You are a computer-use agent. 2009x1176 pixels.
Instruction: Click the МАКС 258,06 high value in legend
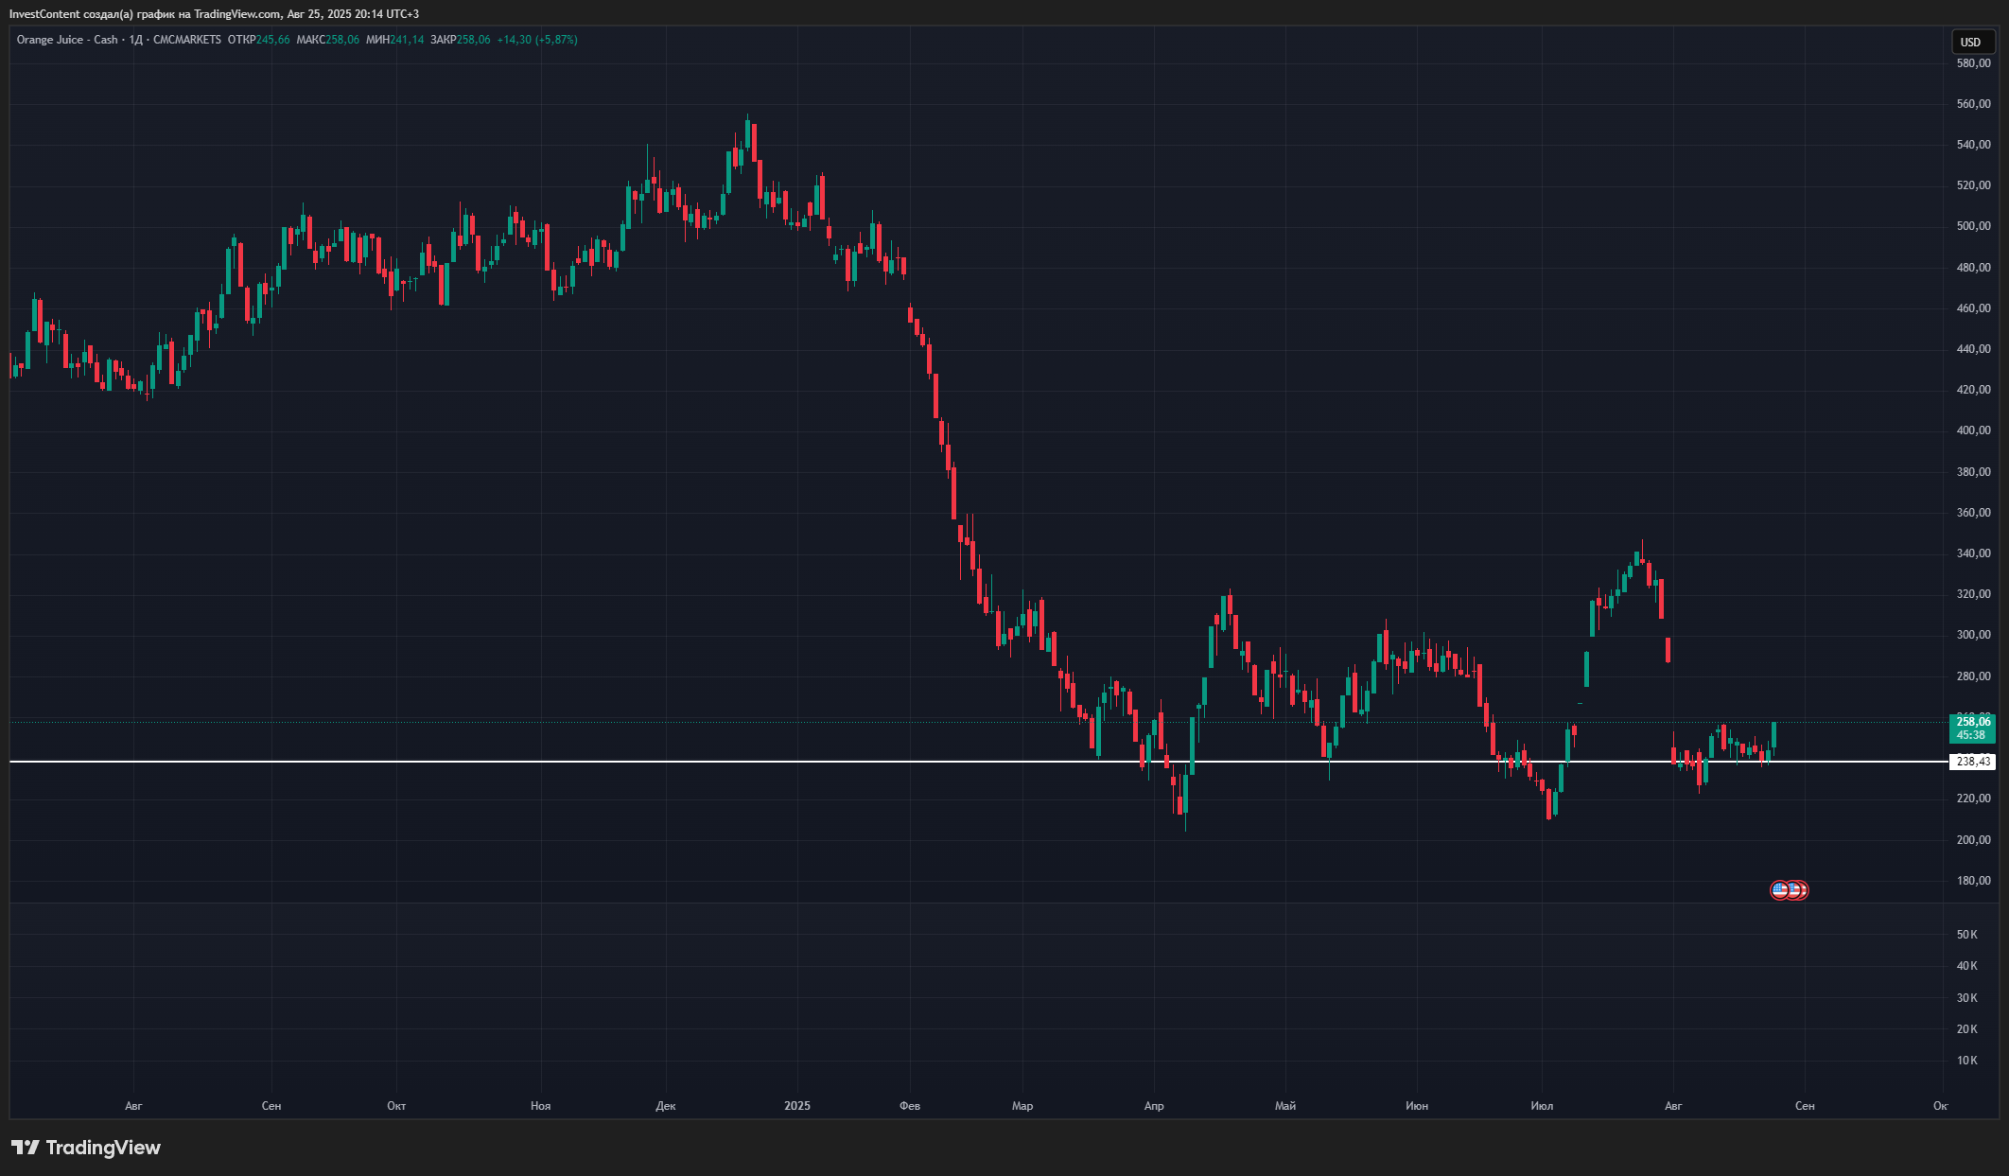(x=327, y=40)
